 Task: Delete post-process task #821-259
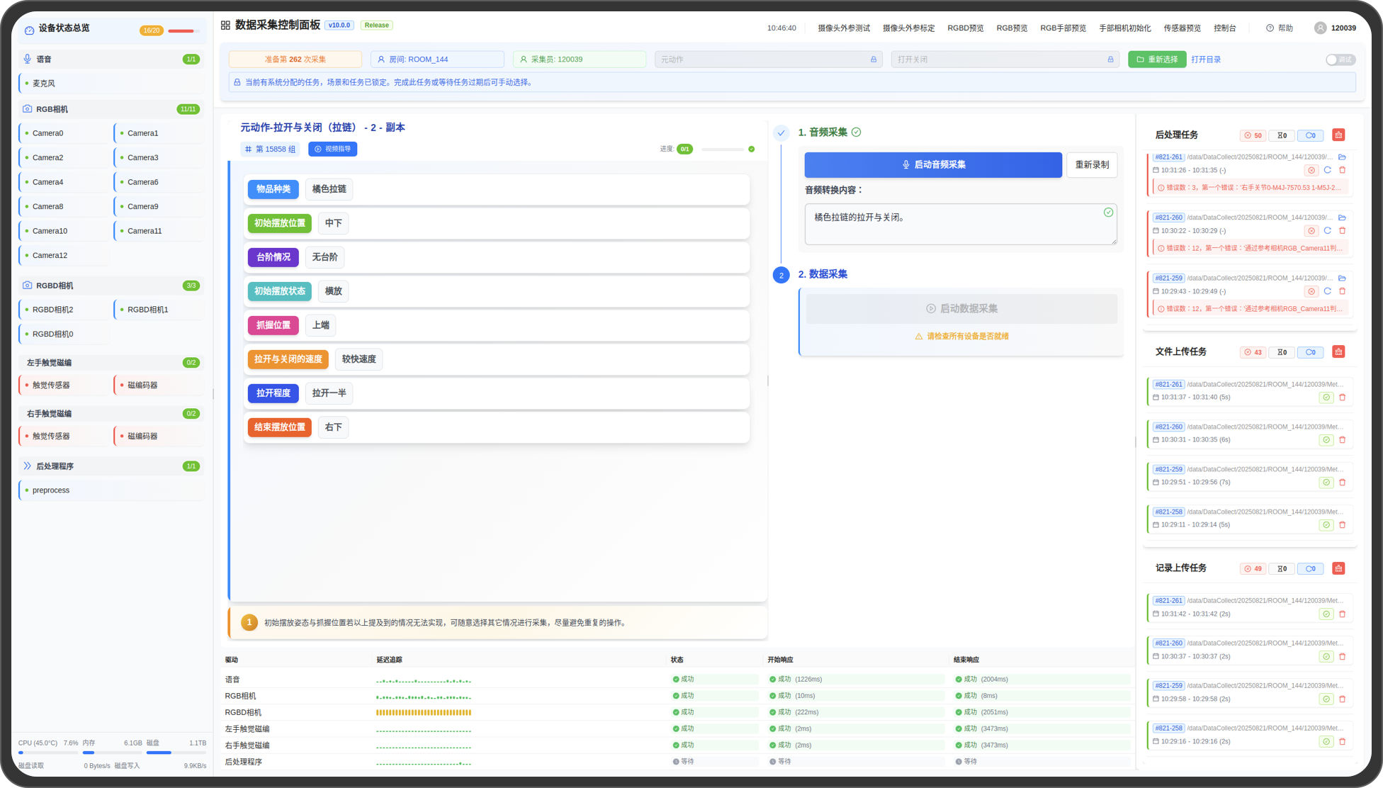pyautogui.click(x=1342, y=291)
